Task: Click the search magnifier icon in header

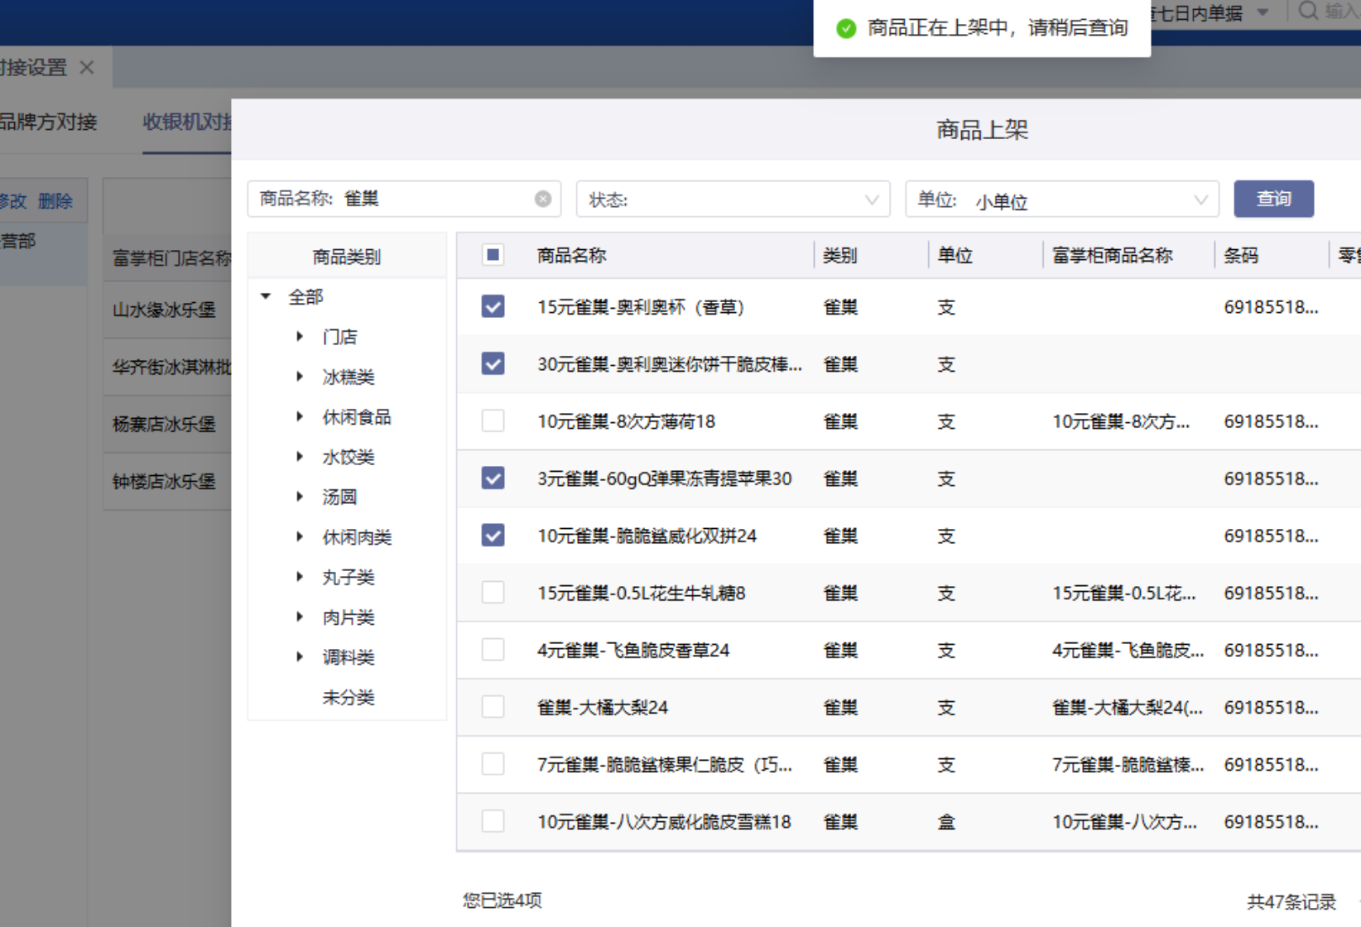Action: (x=1307, y=12)
